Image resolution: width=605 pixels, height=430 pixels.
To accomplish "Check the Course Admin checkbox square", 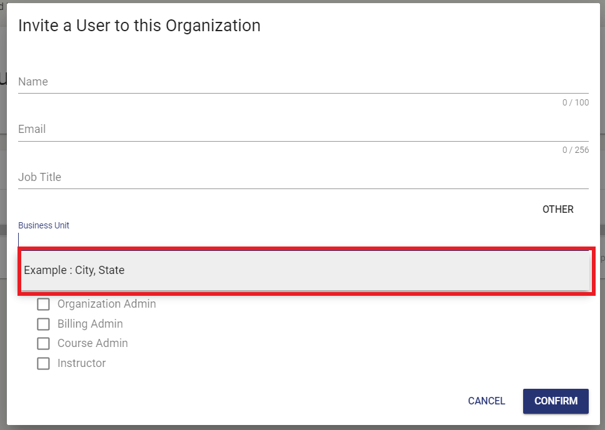I will click(x=43, y=343).
